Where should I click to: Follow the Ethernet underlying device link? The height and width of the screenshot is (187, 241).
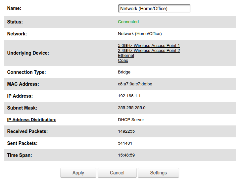tap(126, 56)
